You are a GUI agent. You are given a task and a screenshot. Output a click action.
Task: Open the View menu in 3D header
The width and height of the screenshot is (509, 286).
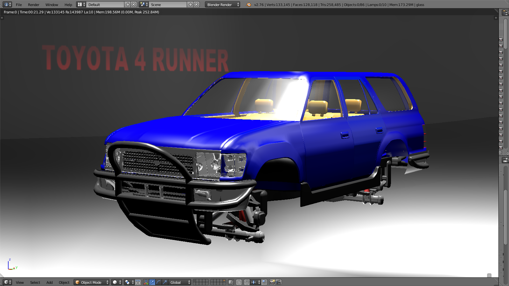20,283
